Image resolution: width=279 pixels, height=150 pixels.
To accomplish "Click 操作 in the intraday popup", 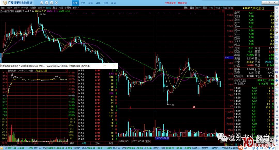I will pos(72,143).
